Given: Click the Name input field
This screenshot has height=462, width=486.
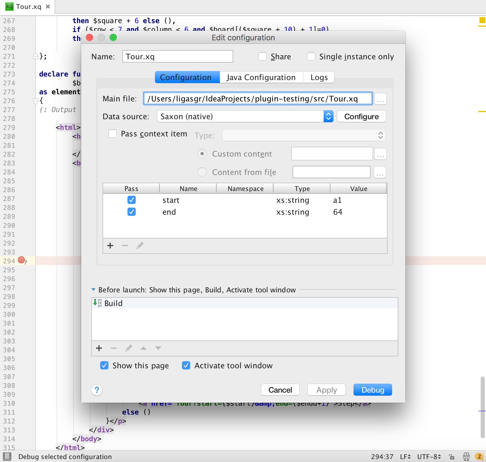Looking at the screenshot, I should pos(178,56).
